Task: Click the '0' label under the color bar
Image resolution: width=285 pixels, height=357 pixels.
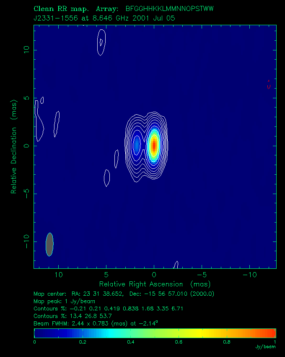Action: [x=34, y=342]
